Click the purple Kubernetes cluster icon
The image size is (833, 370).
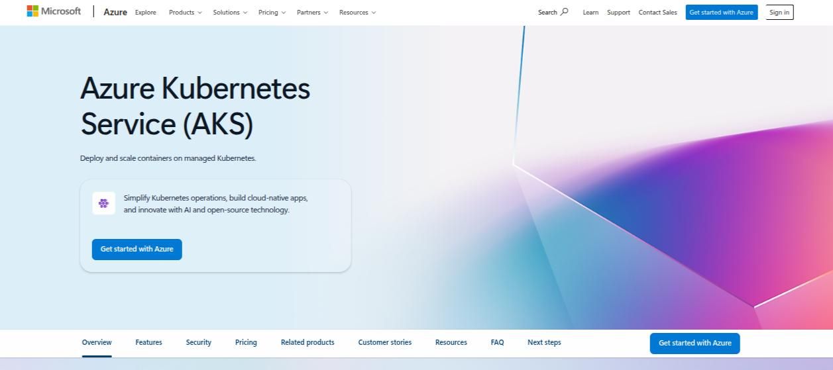tap(103, 203)
